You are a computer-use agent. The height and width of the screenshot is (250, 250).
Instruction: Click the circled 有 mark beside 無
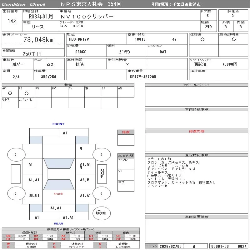point(99,212)
